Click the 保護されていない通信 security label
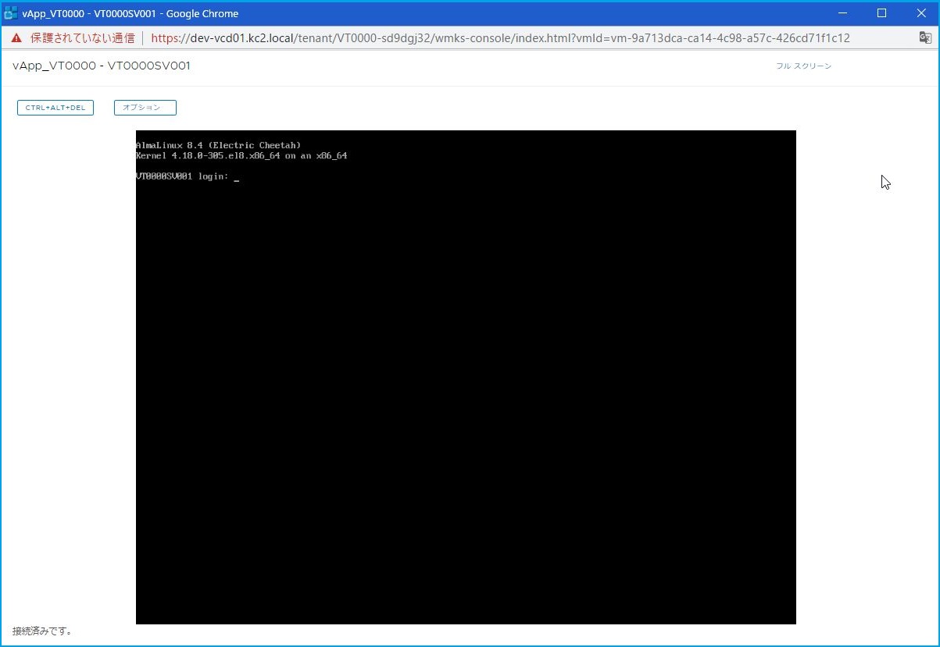Viewport: 940px width, 647px height. (x=83, y=38)
